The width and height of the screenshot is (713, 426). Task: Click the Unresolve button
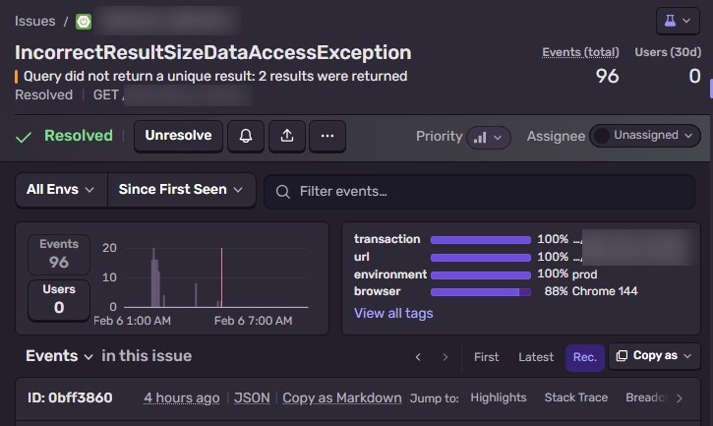[178, 136]
